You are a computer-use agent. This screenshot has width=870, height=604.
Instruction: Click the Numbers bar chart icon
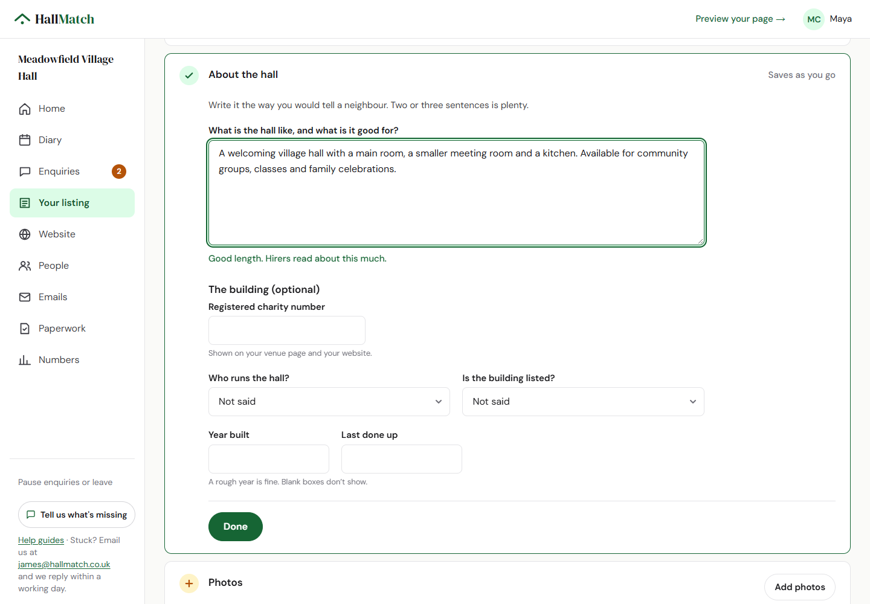click(25, 360)
